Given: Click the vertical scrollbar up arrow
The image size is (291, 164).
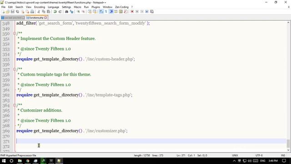Looking at the screenshot, I should point(288,23).
